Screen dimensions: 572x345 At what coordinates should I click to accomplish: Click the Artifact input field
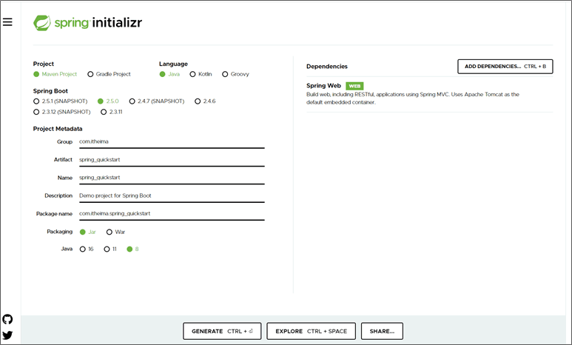pos(172,160)
